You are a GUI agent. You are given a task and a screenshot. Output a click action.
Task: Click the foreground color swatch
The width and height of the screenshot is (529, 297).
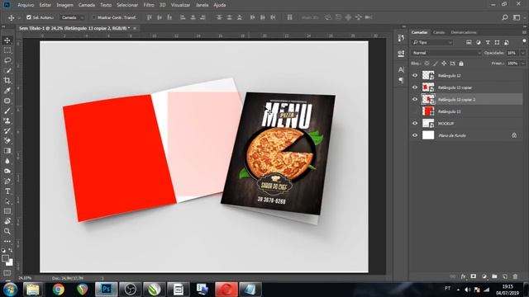click(x=5, y=258)
